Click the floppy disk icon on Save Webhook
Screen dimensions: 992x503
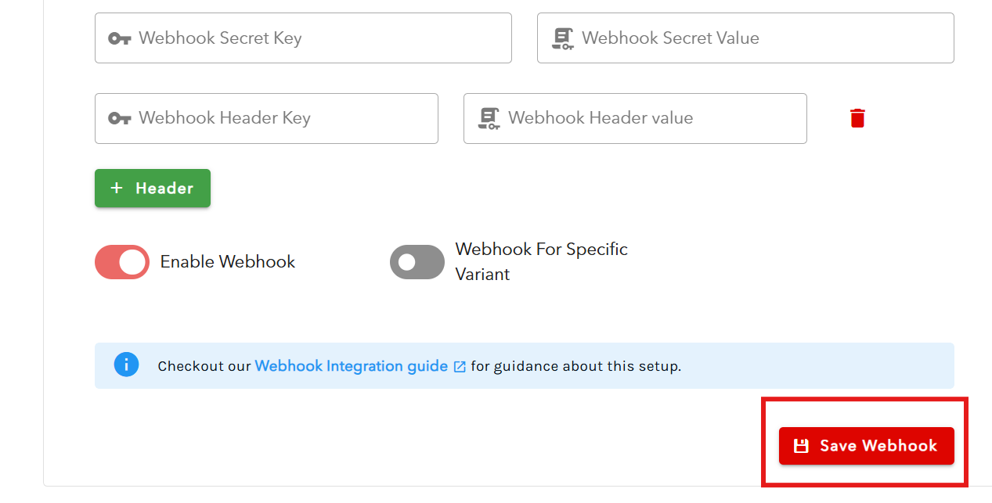(800, 446)
